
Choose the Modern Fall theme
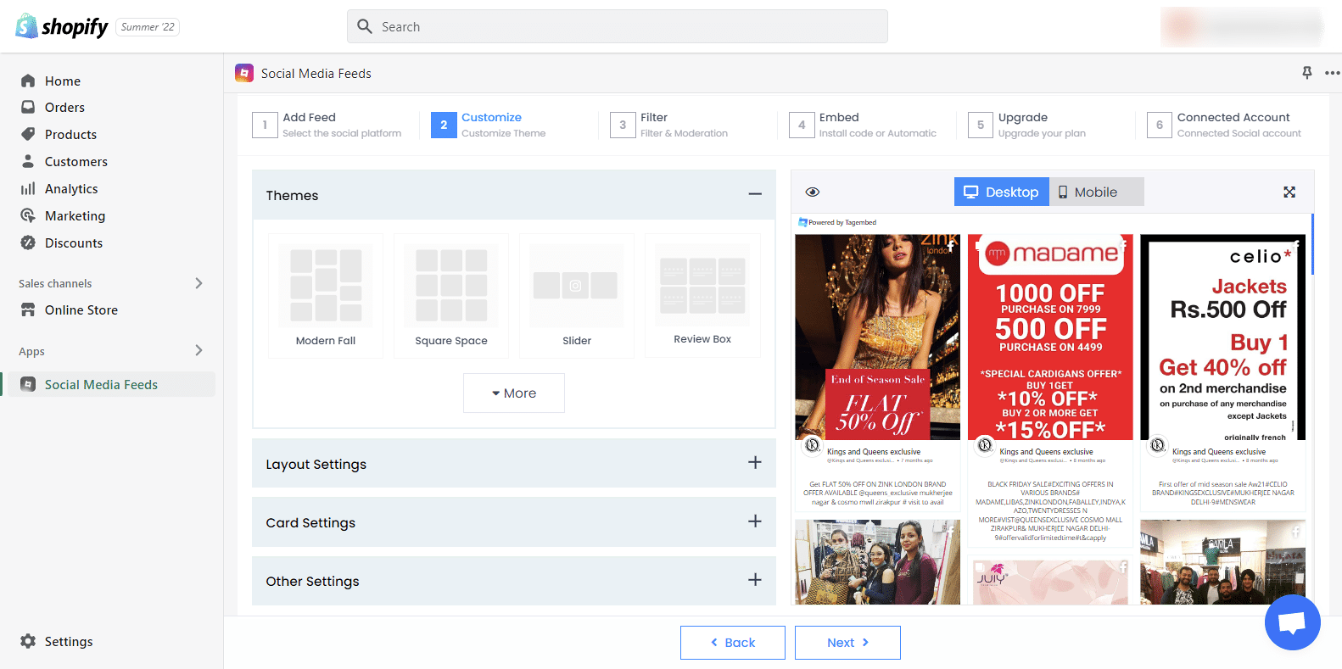click(326, 295)
